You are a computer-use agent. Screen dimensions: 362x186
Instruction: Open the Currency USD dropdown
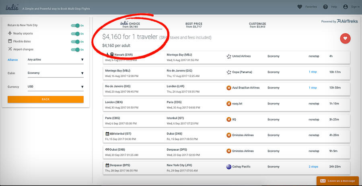[56, 87]
